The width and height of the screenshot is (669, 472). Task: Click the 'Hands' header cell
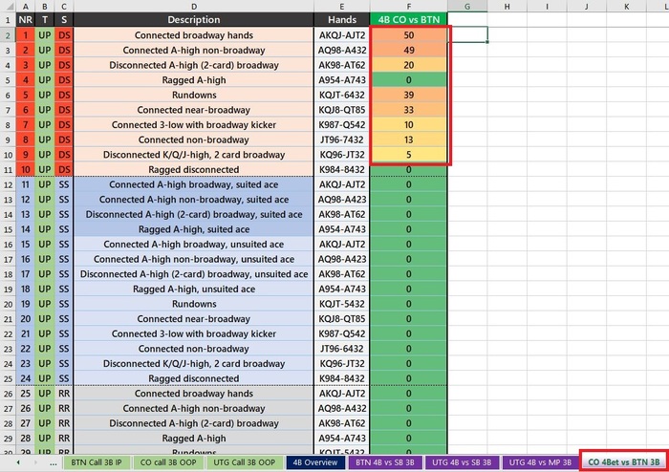click(342, 20)
